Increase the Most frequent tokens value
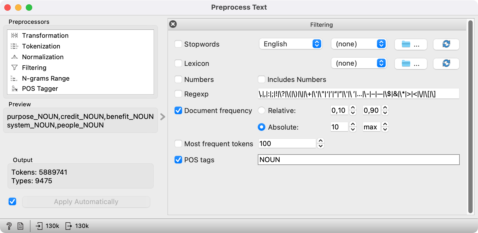 click(x=321, y=141)
